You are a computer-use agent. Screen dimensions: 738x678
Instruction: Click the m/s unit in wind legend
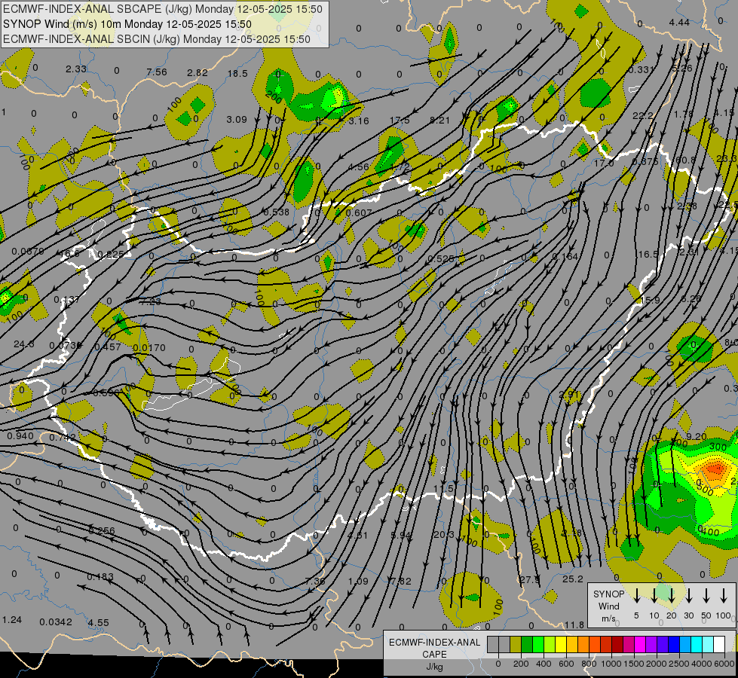608,618
